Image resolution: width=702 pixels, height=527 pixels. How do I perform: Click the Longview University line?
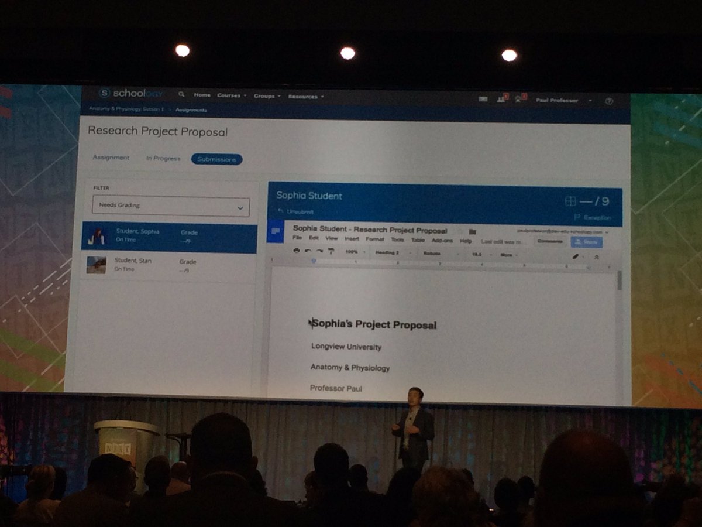pos(346,347)
